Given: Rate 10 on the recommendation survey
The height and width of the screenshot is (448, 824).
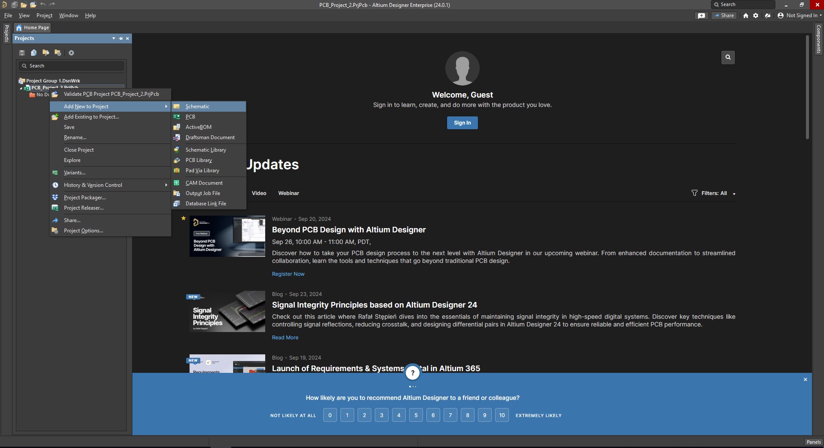Looking at the screenshot, I should click(502, 415).
